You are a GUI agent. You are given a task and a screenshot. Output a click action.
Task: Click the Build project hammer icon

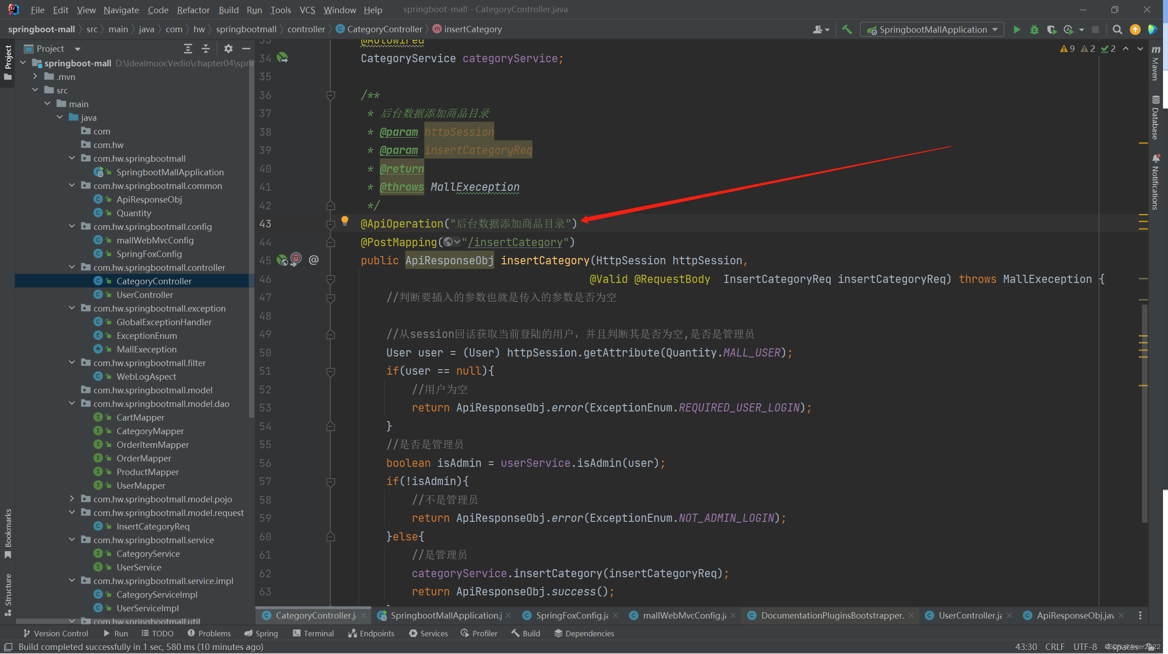[x=847, y=30]
